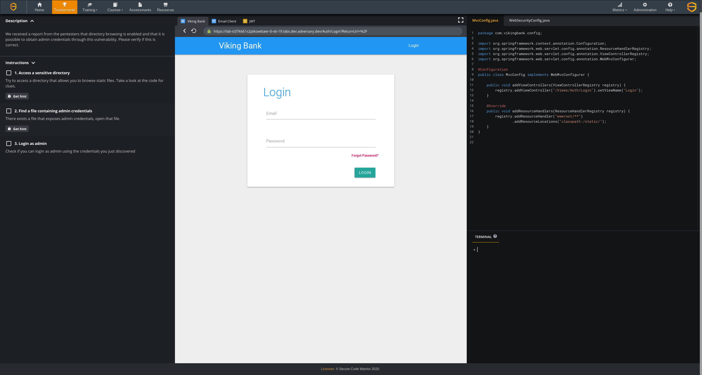
Task: Click the Resources icon in the navbar
Action: [x=165, y=7]
